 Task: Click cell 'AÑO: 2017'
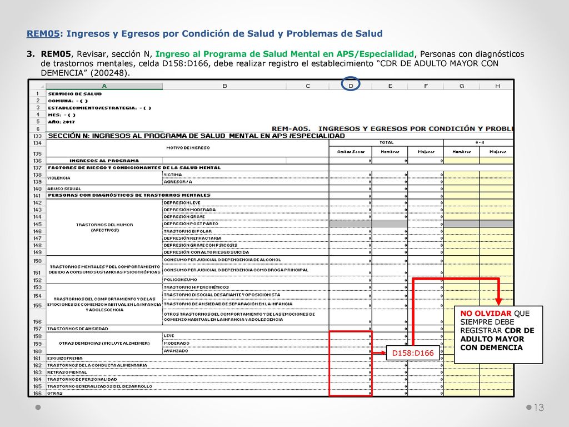(x=61, y=122)
